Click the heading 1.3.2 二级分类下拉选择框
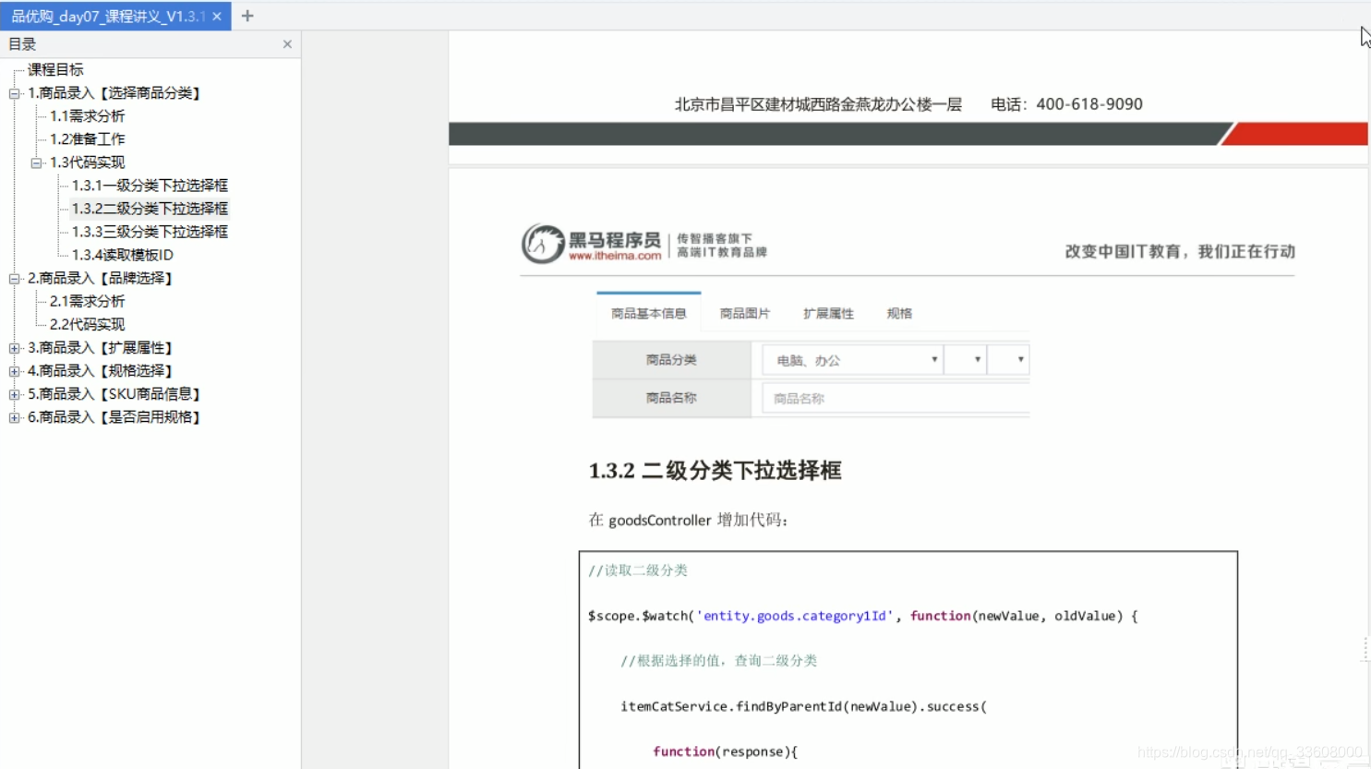This screenshot has height=769, width=1371. (716, 471)
